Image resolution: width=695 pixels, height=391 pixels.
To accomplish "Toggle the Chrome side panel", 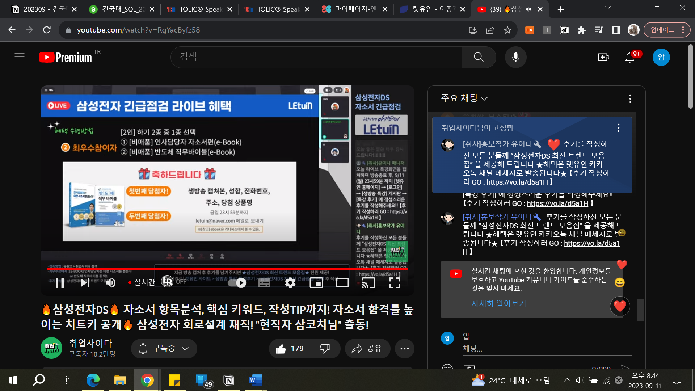I will 616,30.
